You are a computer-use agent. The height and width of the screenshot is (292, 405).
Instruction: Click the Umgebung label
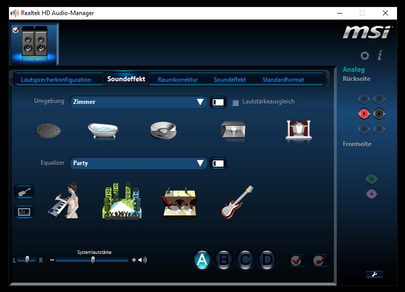tap(49, 101)
